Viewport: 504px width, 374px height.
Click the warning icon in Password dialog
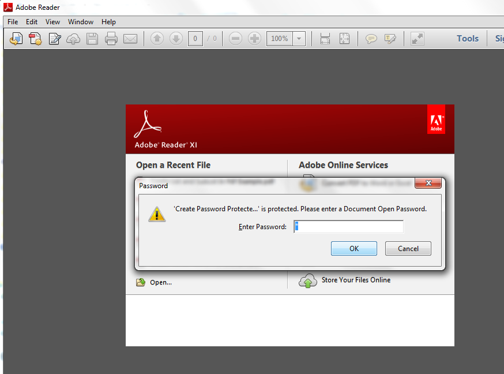157,214
